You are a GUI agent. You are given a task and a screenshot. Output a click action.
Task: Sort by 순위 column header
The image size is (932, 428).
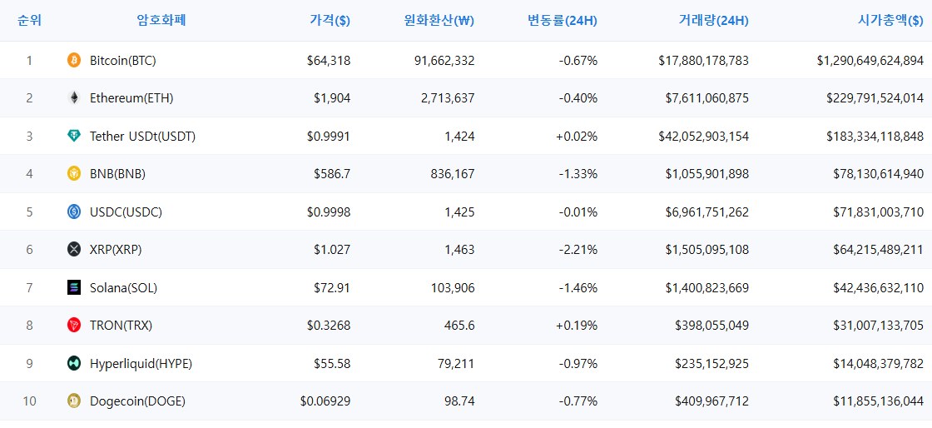click(x=29, y=20)
